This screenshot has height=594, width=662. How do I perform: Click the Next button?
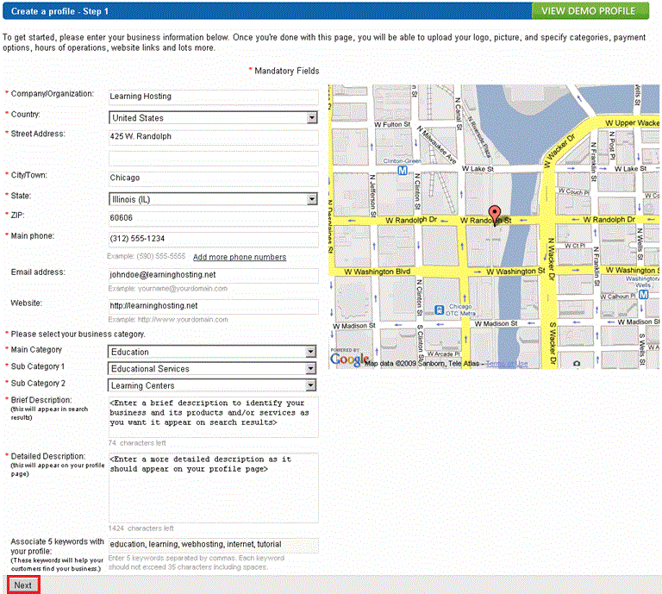(23, 585)
